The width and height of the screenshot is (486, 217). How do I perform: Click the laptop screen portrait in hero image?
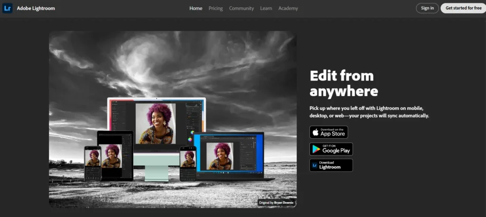tap(220, 156)
